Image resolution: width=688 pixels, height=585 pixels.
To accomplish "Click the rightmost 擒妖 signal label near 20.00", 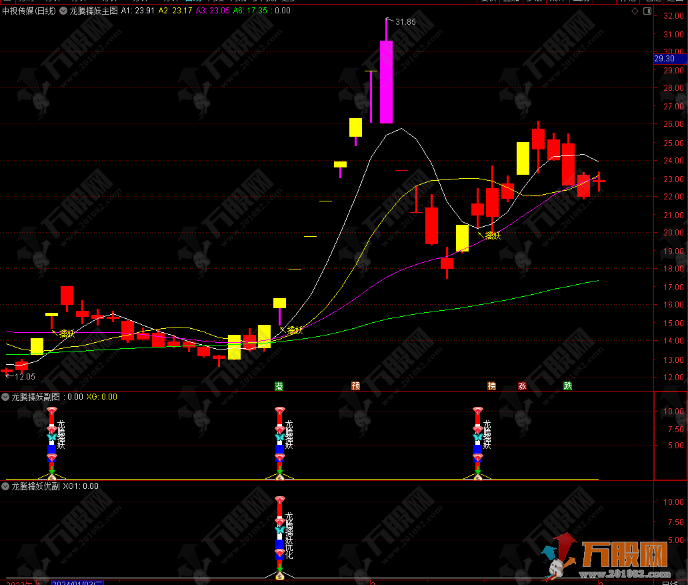I will point(493,236).
